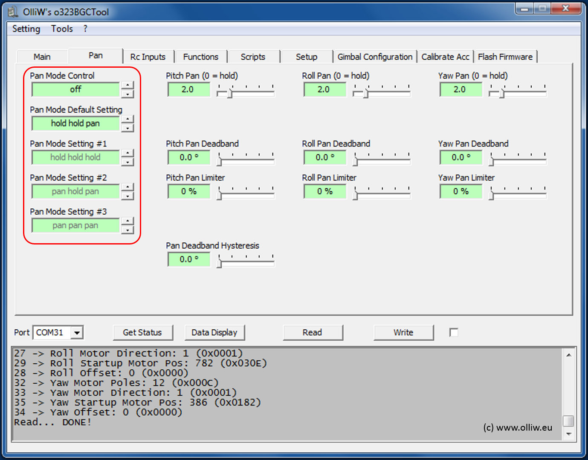Click the Data Display button
This screenshot has height=460, width=588.
tap(214, 333)
